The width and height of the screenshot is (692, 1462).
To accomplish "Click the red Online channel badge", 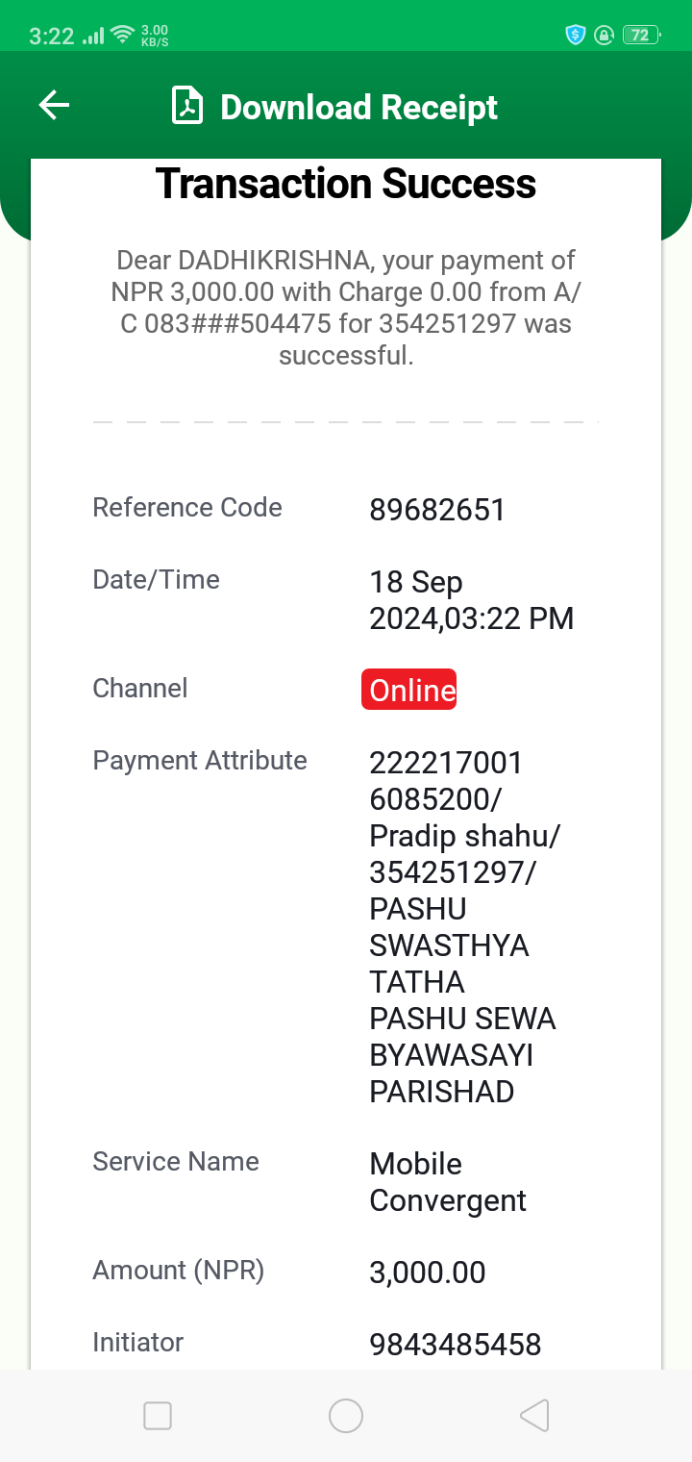I will click(409, 690).
